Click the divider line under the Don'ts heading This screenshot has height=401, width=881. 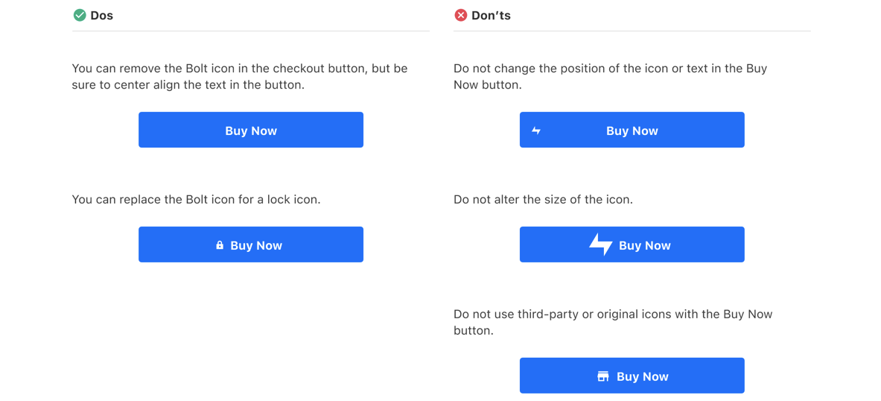coord(632,31)
